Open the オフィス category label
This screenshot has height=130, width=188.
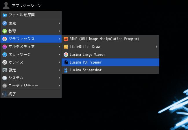coord(16,62)
